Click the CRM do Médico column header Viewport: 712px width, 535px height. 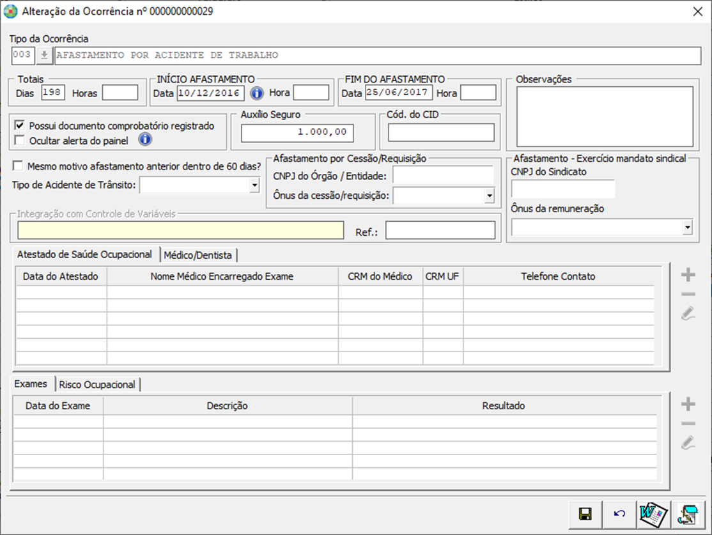pyautogui.click(x=380, y=276)
